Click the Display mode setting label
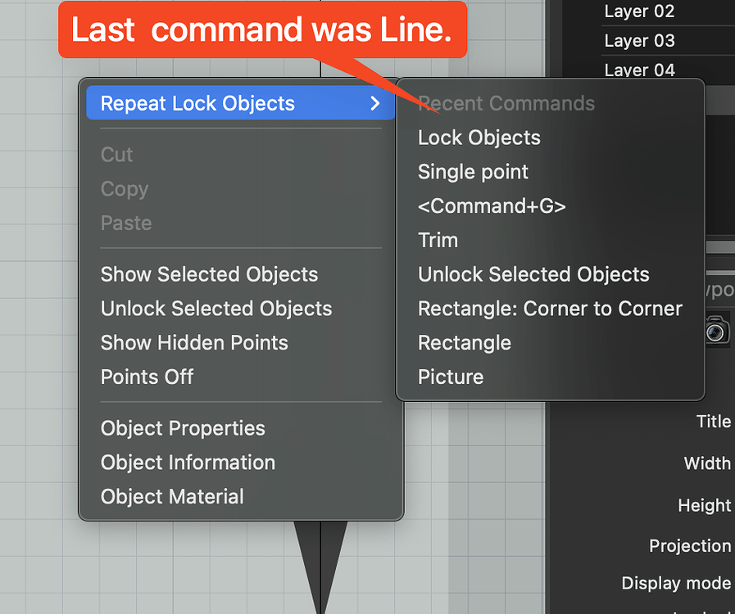This screenshot has height=614, width=735. [x=676, y=584]
